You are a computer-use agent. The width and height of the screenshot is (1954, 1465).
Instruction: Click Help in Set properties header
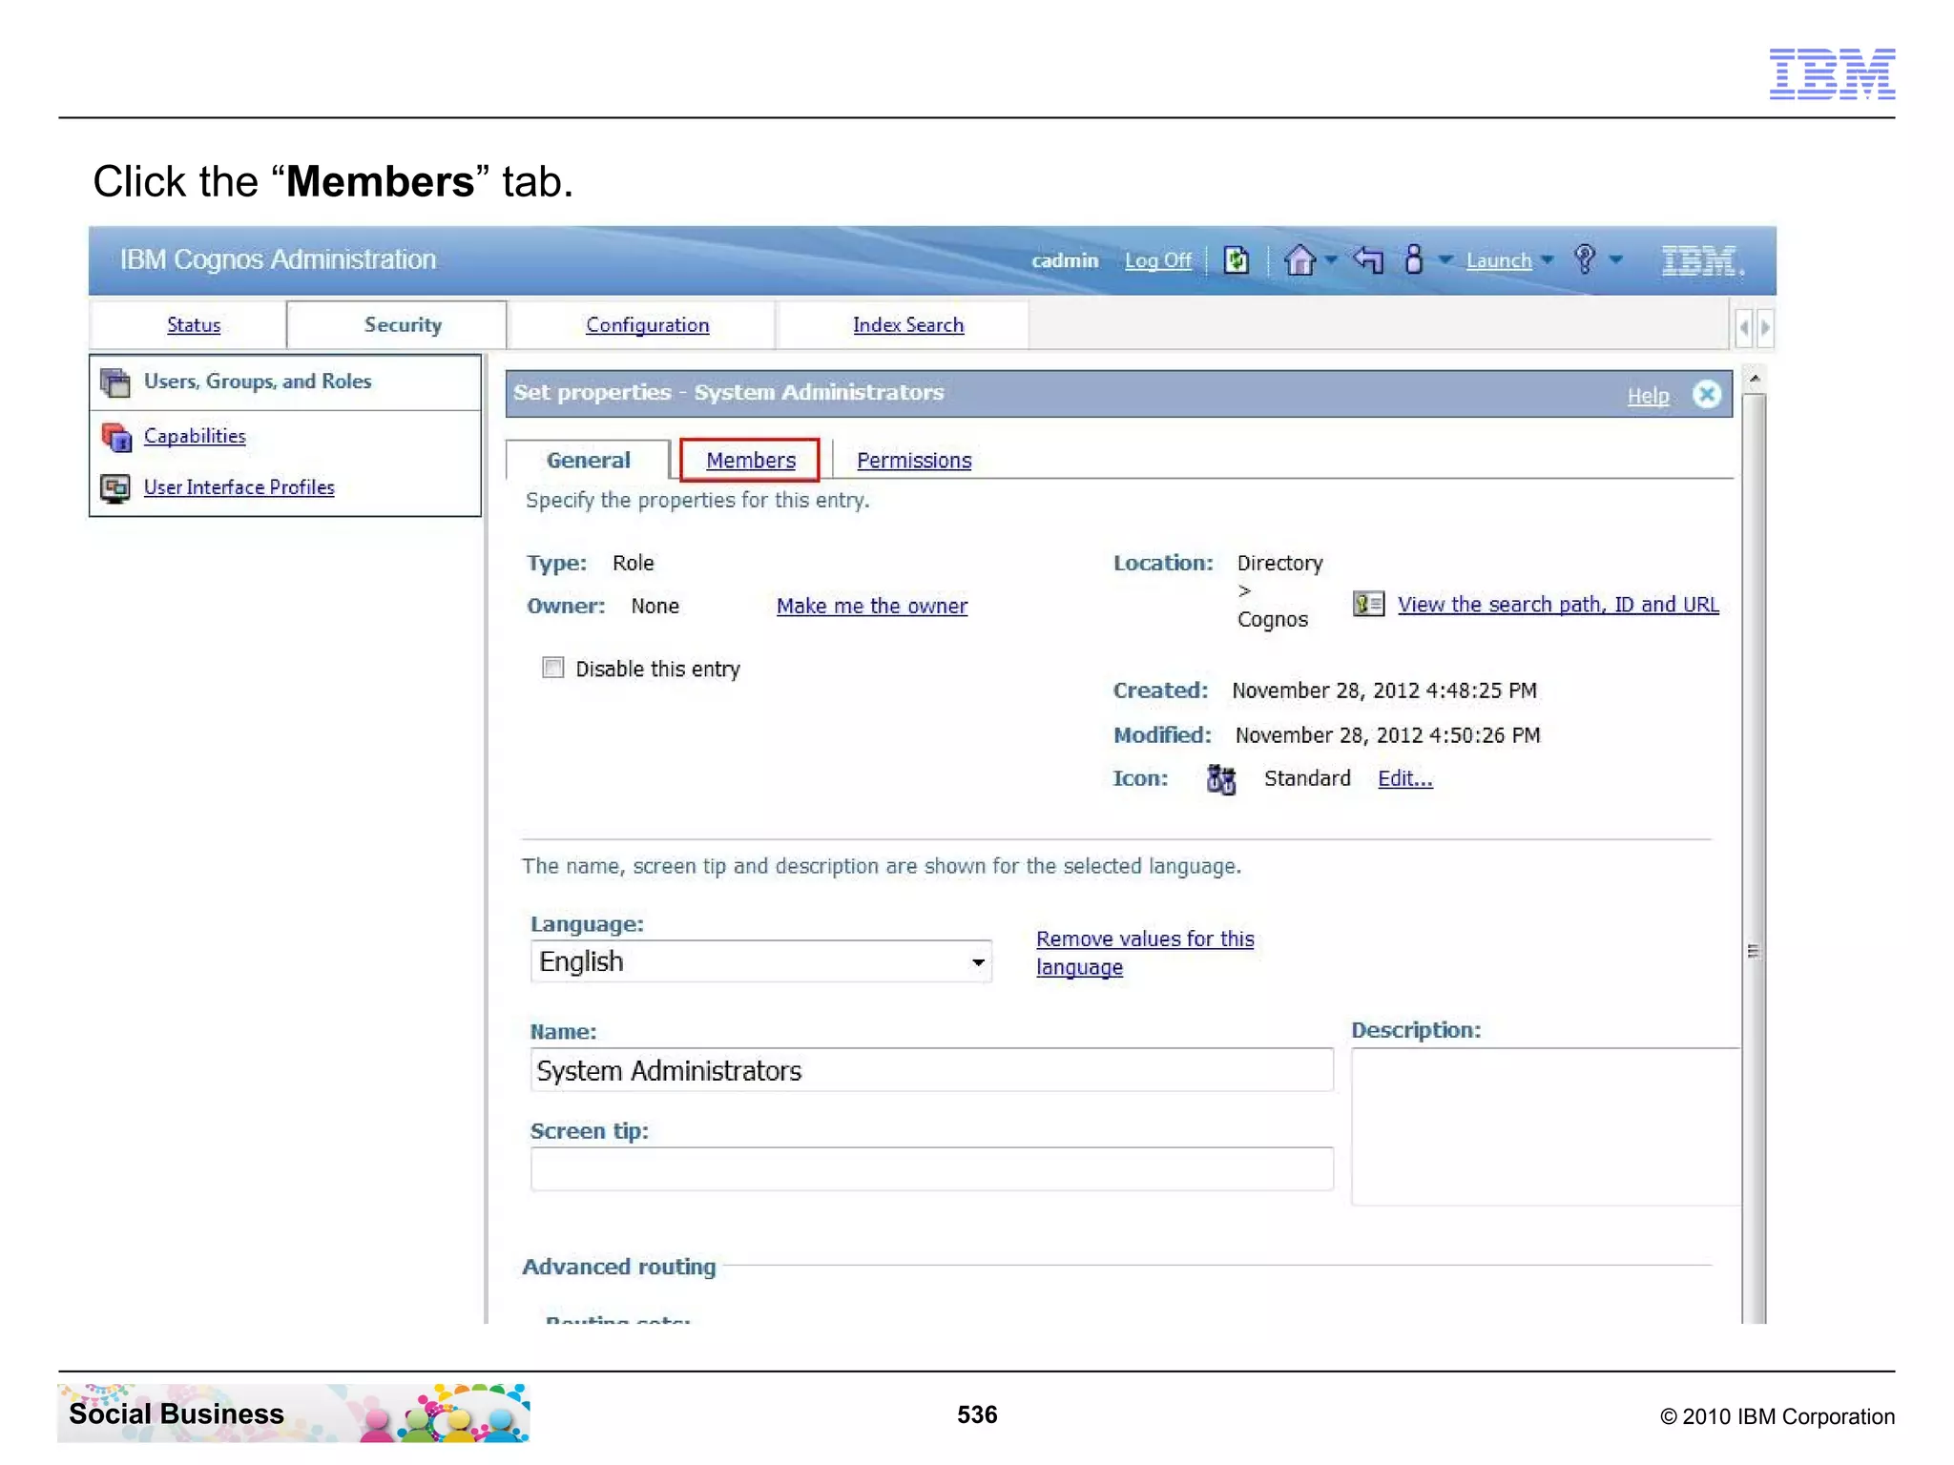[x=1648, y=396]
